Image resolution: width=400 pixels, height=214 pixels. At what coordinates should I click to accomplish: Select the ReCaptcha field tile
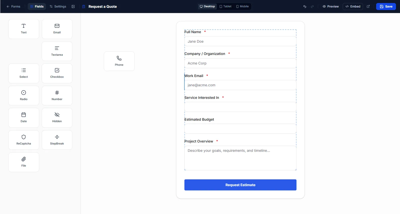(x=24, y=140)
